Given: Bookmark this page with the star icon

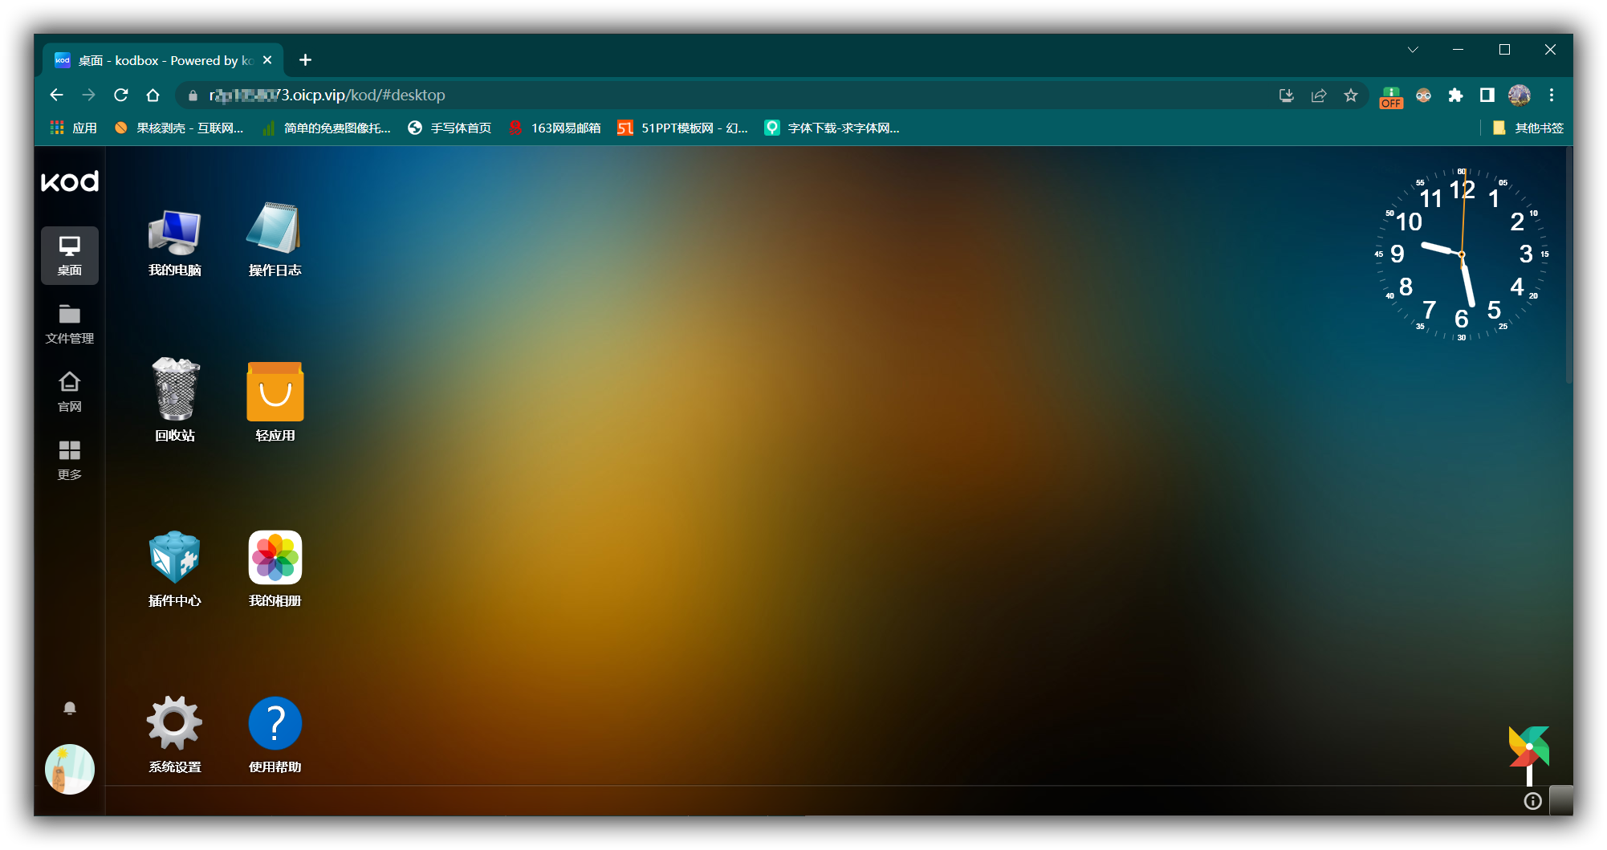Looking at the screenshot, I should [1351, 96].
